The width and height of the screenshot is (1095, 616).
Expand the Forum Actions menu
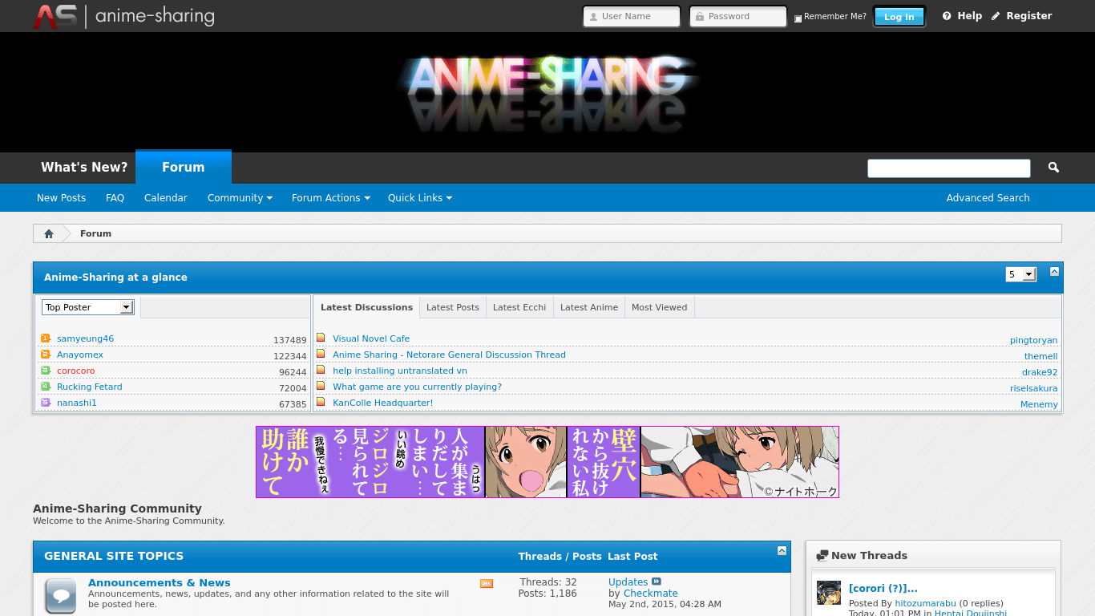click(x=331, y=198)
